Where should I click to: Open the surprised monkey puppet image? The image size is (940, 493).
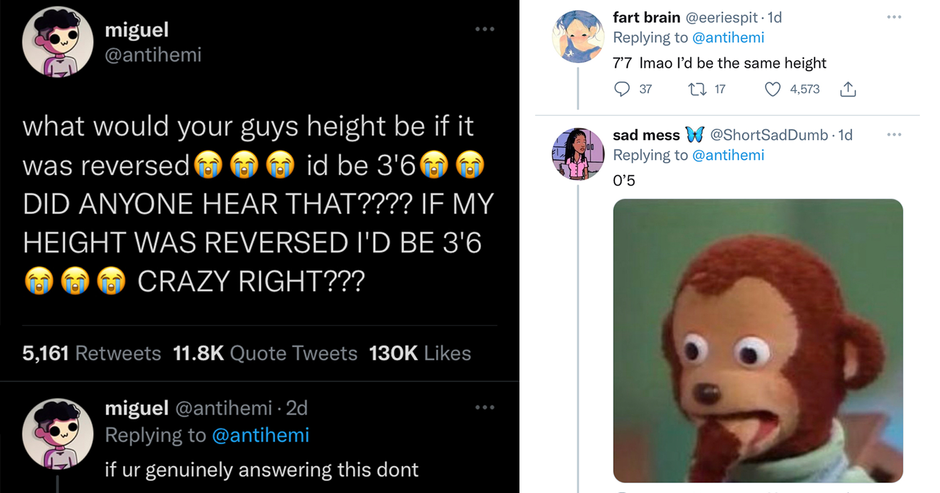tap(757, 340)
